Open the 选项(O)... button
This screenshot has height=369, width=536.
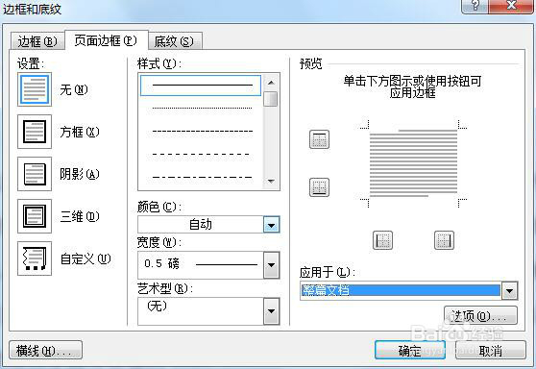coord(480,315)
